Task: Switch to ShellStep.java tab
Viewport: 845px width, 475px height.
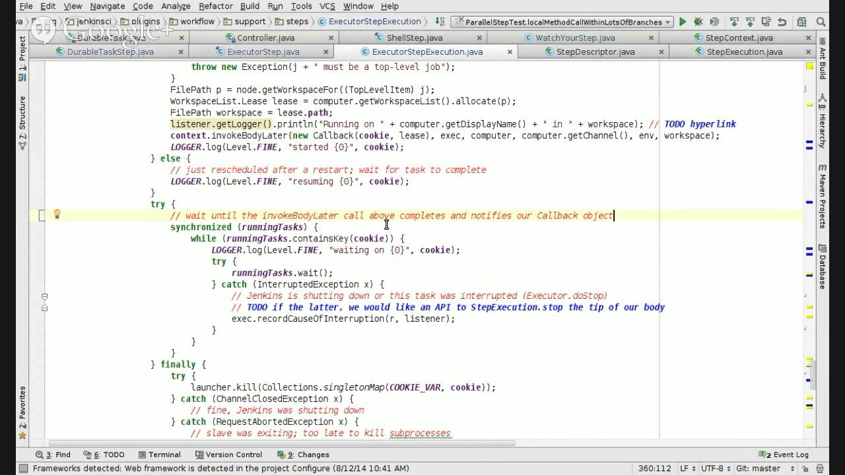Action: point(415,38)
